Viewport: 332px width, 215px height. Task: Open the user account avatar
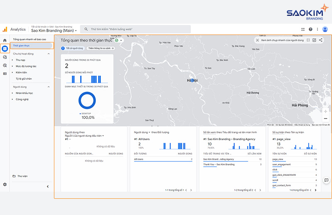325,29
